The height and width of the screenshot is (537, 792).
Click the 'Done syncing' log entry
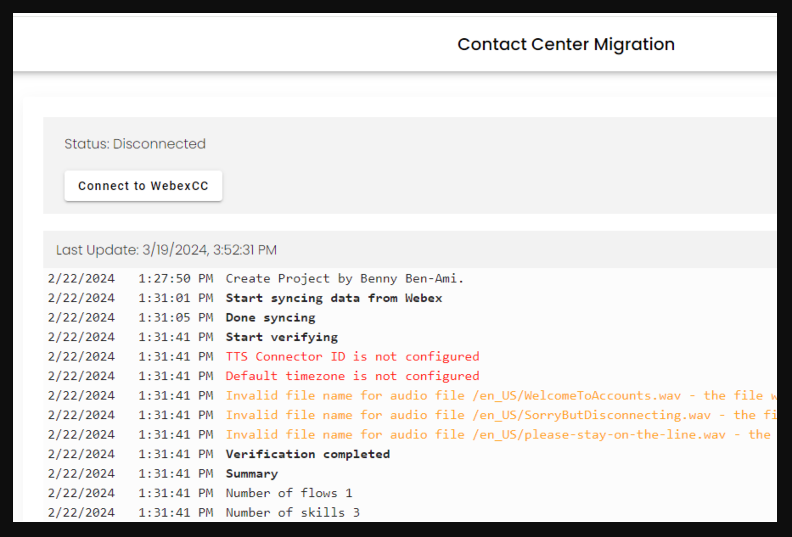pos(270,318)
